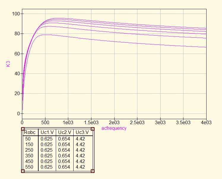Click the bottom-right table resize handle
Screen dimensions: 222x179
tap(93, 171)
